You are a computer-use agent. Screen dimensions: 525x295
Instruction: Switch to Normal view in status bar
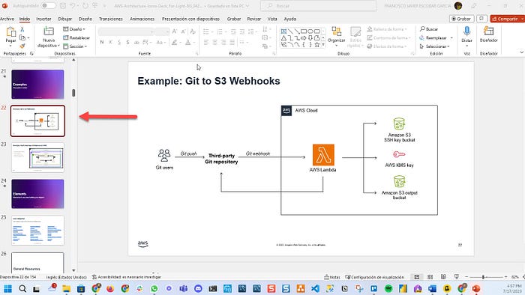point(417,277)
